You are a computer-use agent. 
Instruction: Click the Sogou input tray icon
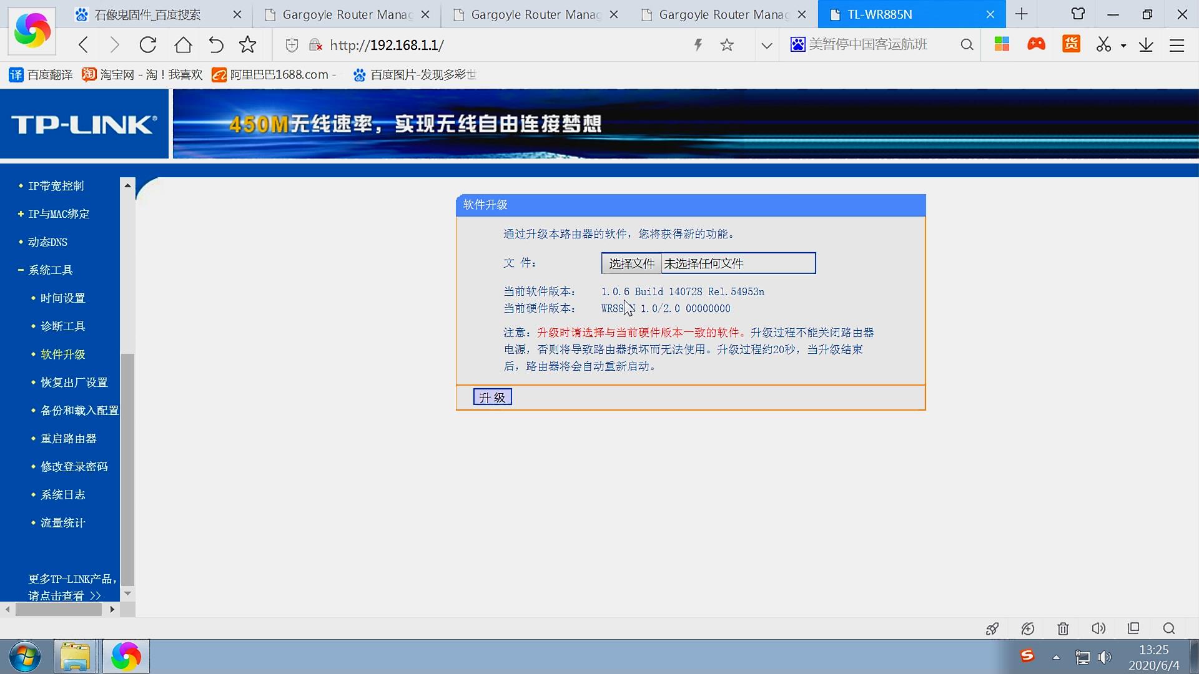point(1028,657)
